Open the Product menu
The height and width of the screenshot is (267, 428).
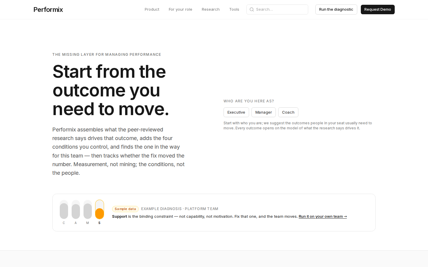(x=152, y=9)
